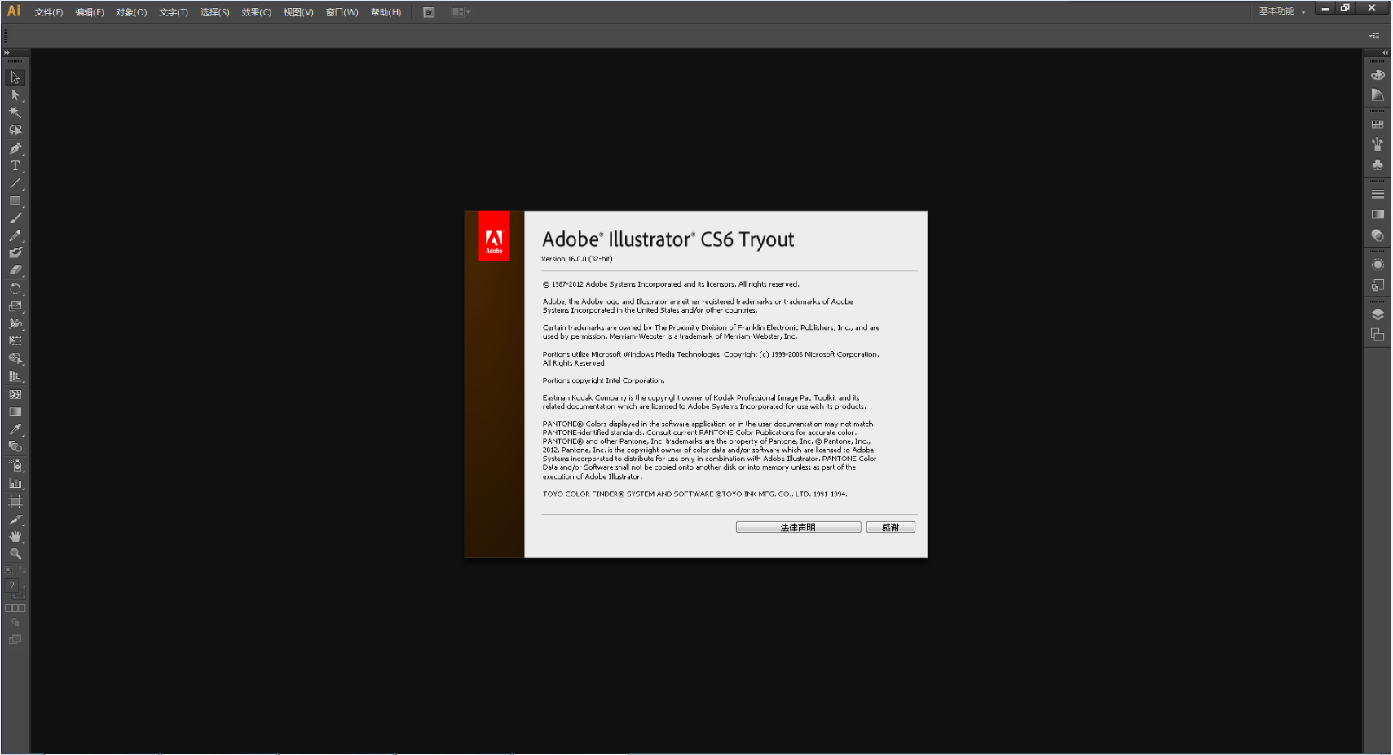Open the Brushes panel
The image size is (1393, 755).
pos(1378,144)
